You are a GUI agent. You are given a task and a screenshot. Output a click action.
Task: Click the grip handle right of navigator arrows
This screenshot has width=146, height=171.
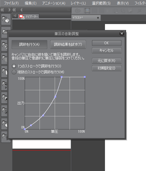tap(69, 10)
